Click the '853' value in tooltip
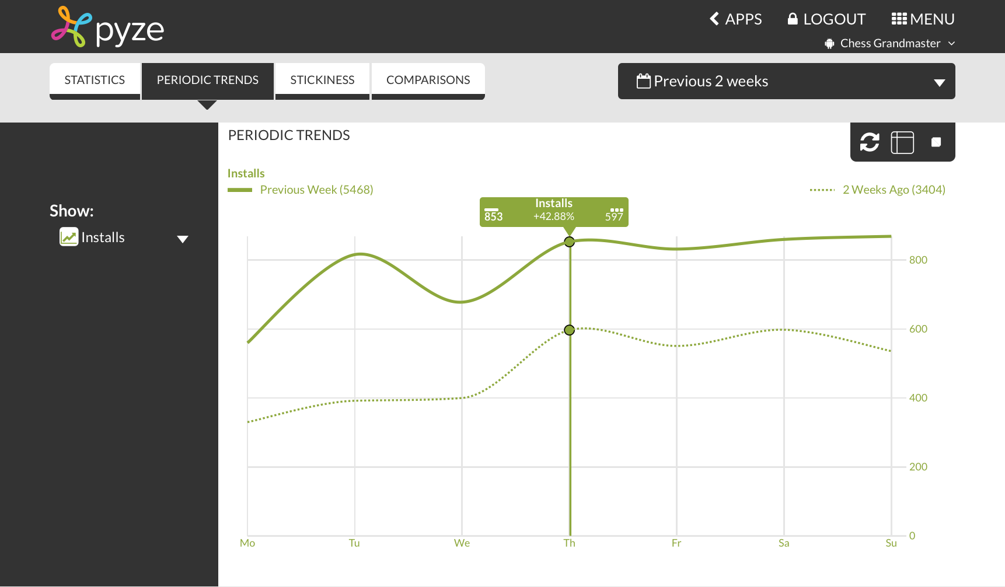The width and height of the screenshot is (1005, 587). [x=493, y=216]
